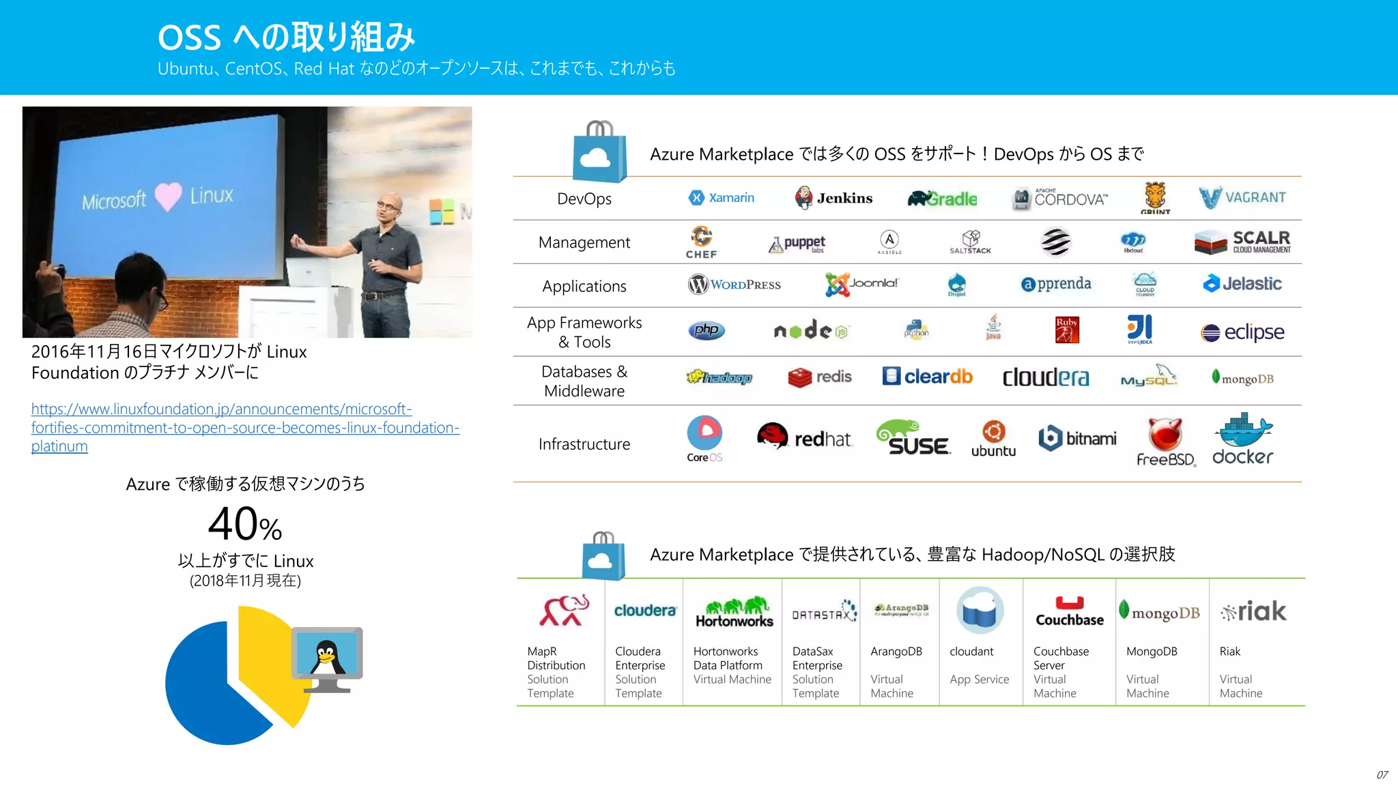Click the mongoDB logo in Databases row
The image size is (1398, 786).
coord(1242,378)
